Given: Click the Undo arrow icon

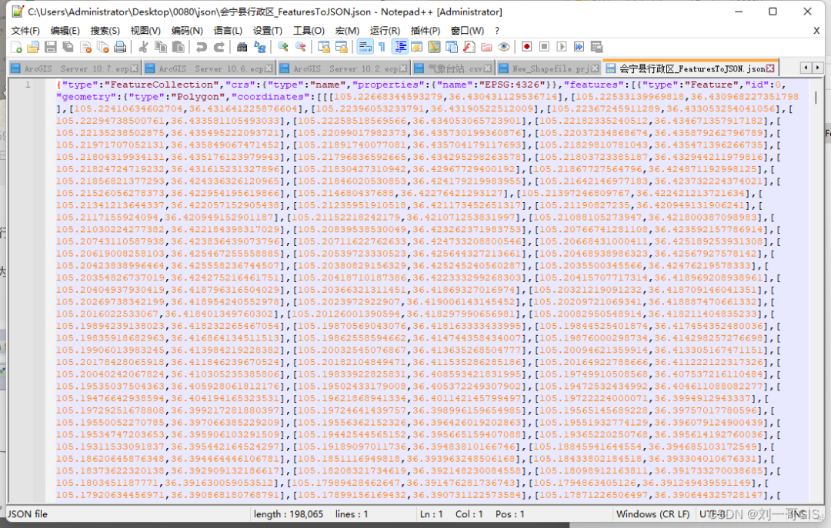Looking at the screenshot, I should [202, 47].
